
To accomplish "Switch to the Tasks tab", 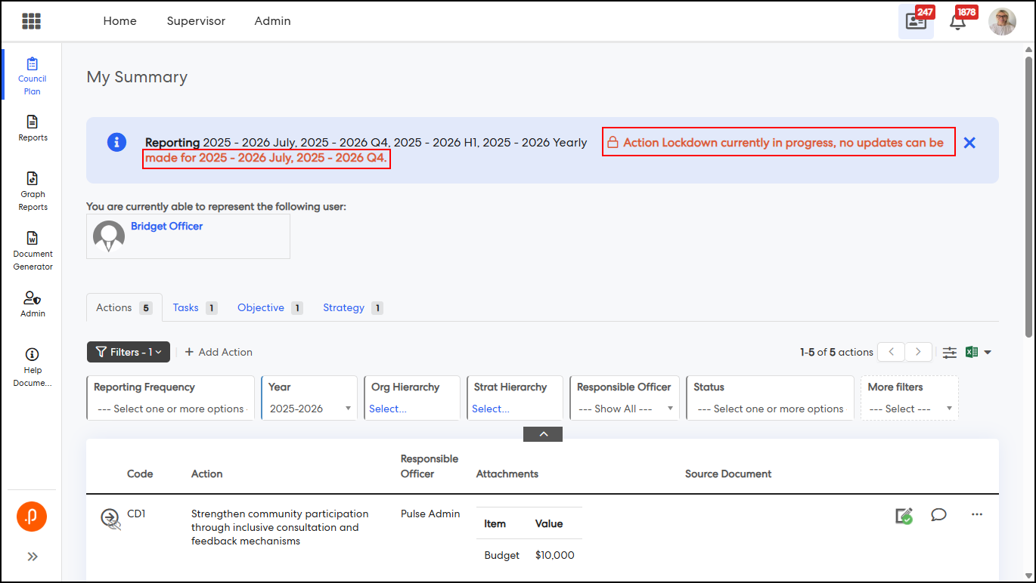I will pos(186,307).
